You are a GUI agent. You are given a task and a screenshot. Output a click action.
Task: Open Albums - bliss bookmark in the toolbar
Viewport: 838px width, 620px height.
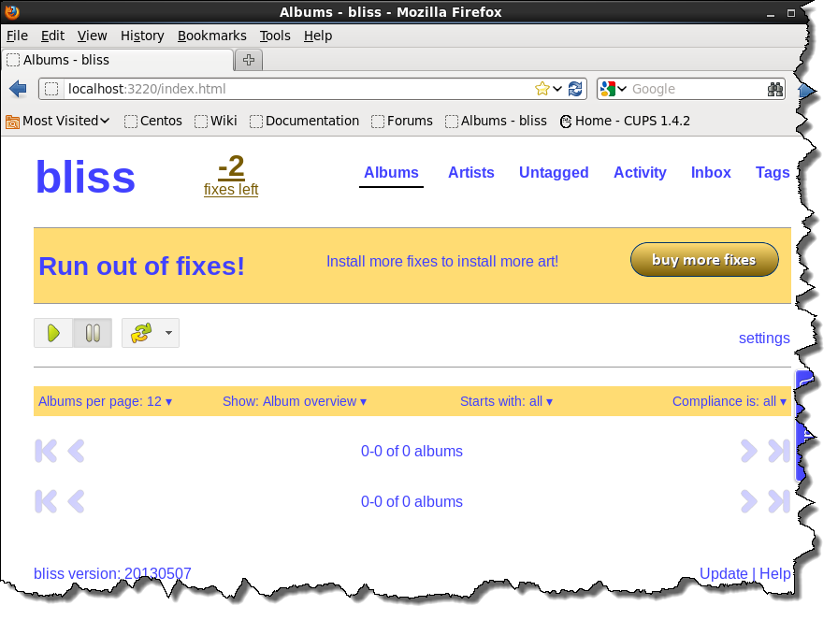497,122
